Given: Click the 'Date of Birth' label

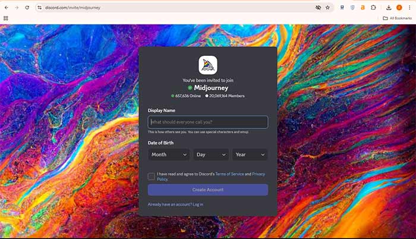Looking at the screenshot, I should [x=160, y=143].
